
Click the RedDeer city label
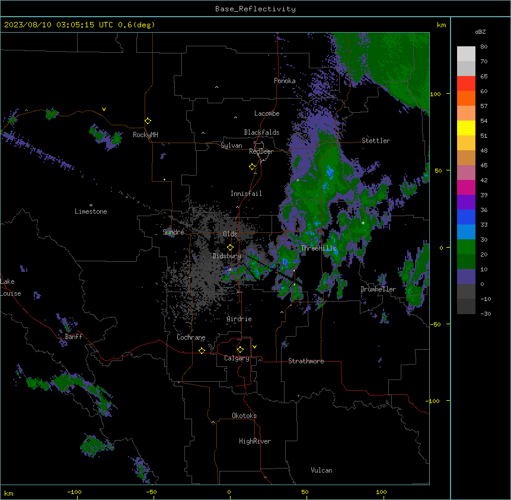261,151
